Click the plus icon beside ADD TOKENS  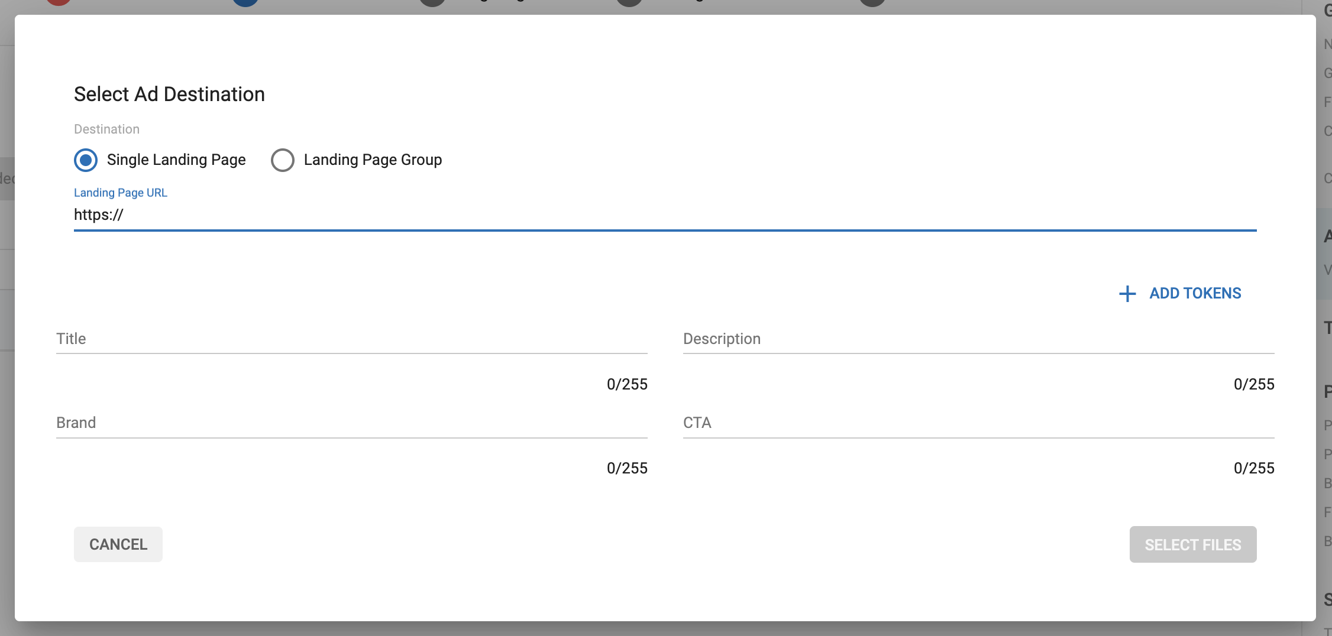pos(1127,294)
